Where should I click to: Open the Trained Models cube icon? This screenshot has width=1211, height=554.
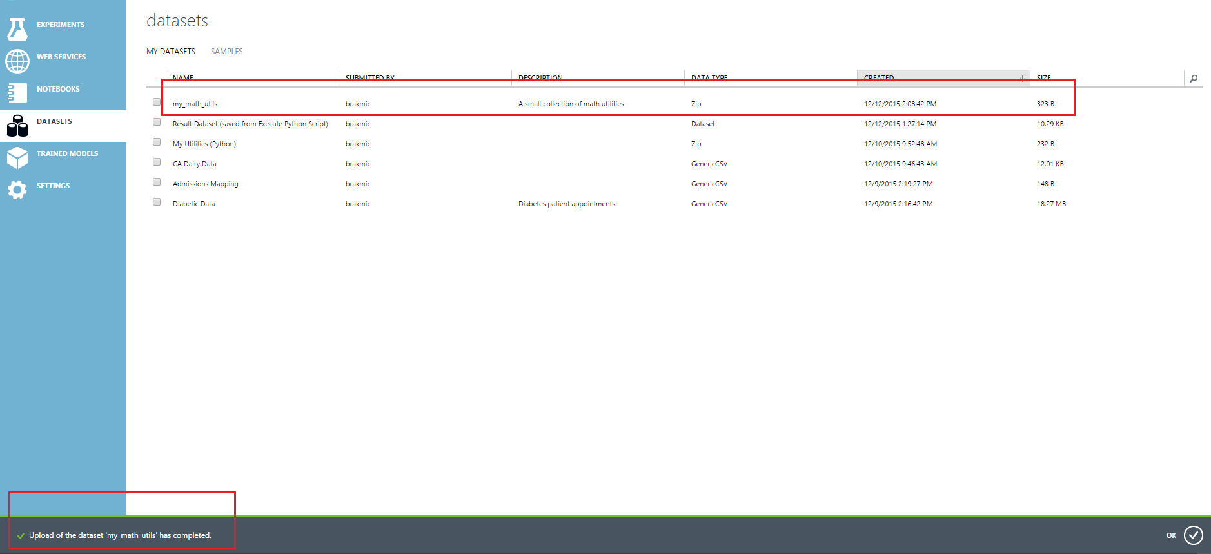pos(17,157)
